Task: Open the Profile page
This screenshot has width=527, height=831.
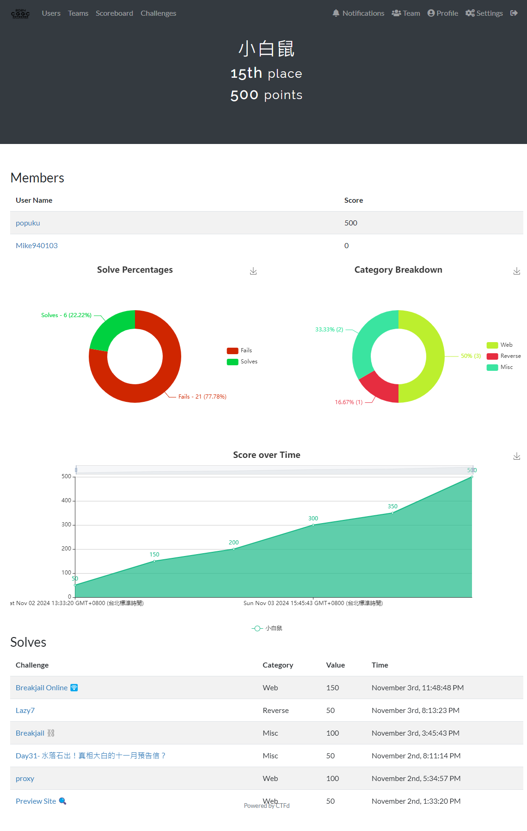Action: pos(443,13)
